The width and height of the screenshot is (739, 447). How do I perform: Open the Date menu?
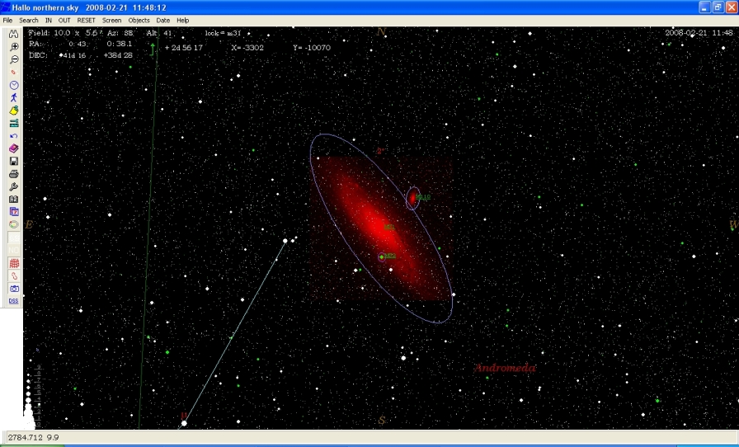(162, 20)
